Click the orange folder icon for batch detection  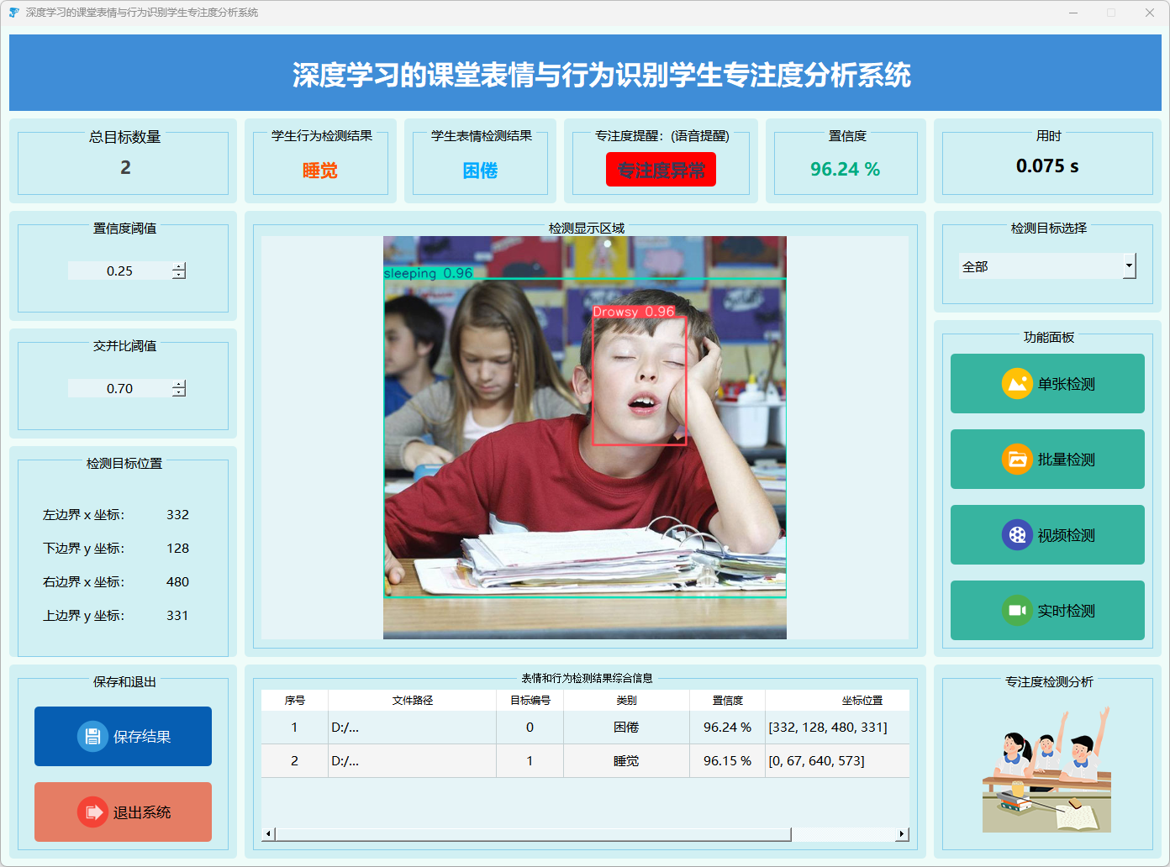[x=1017, y=460]
